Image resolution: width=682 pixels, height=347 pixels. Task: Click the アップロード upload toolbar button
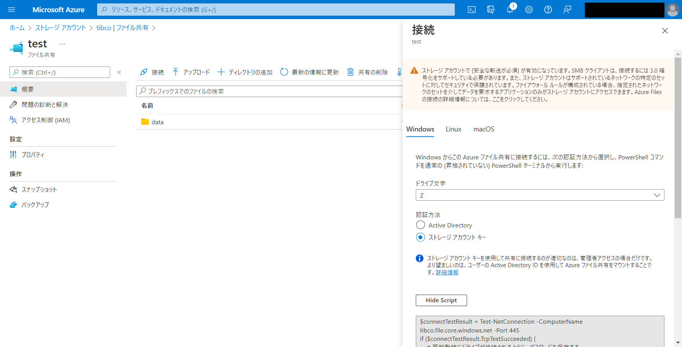pyautogui.click(x=191, y=72)
